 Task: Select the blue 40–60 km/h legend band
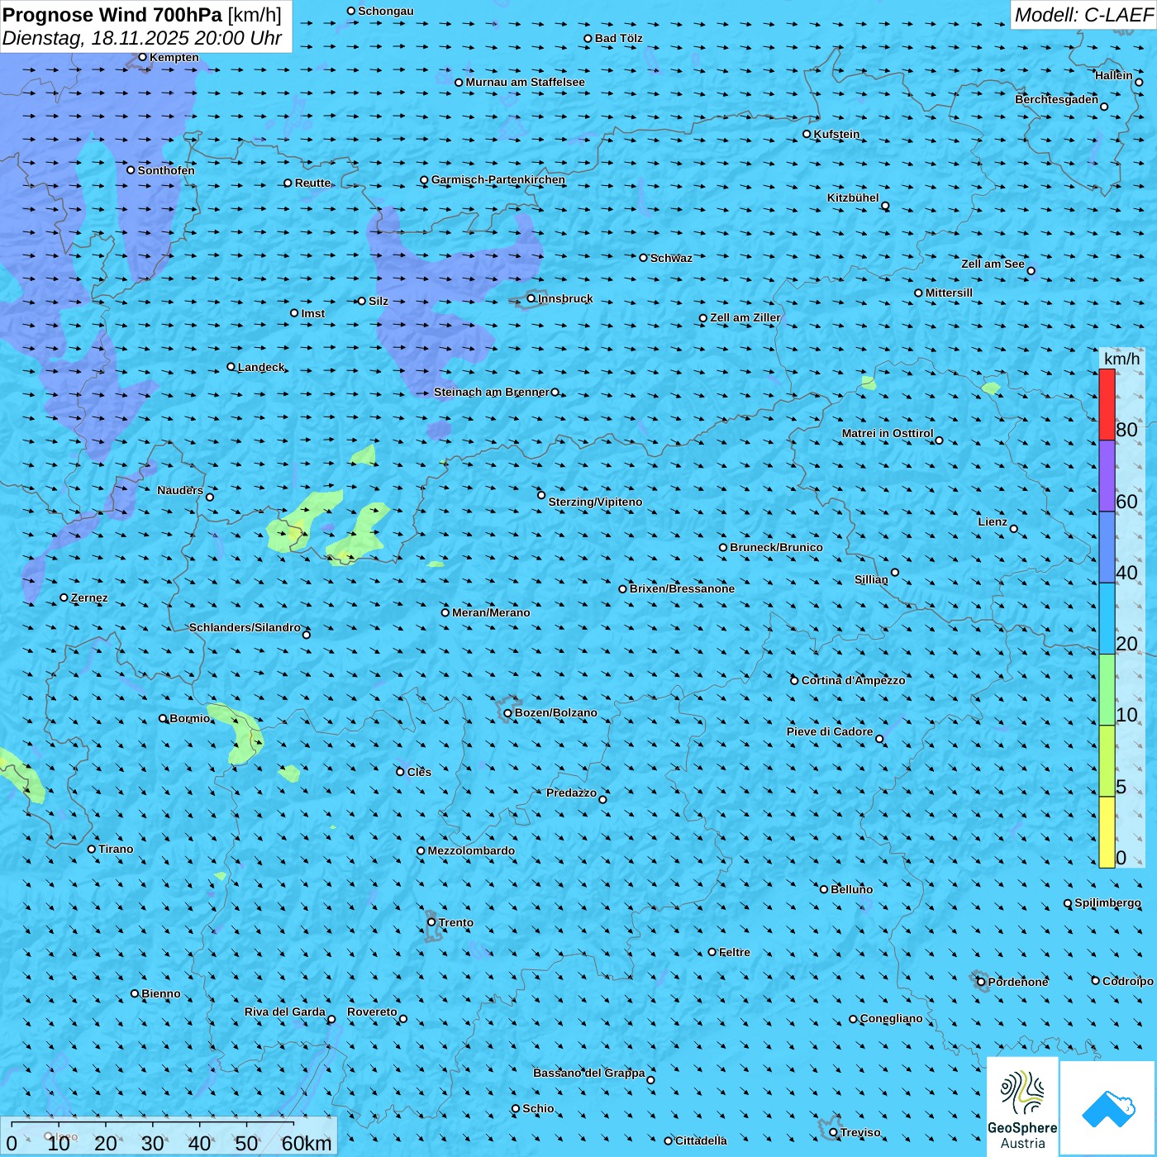(x=1107, y=547)
